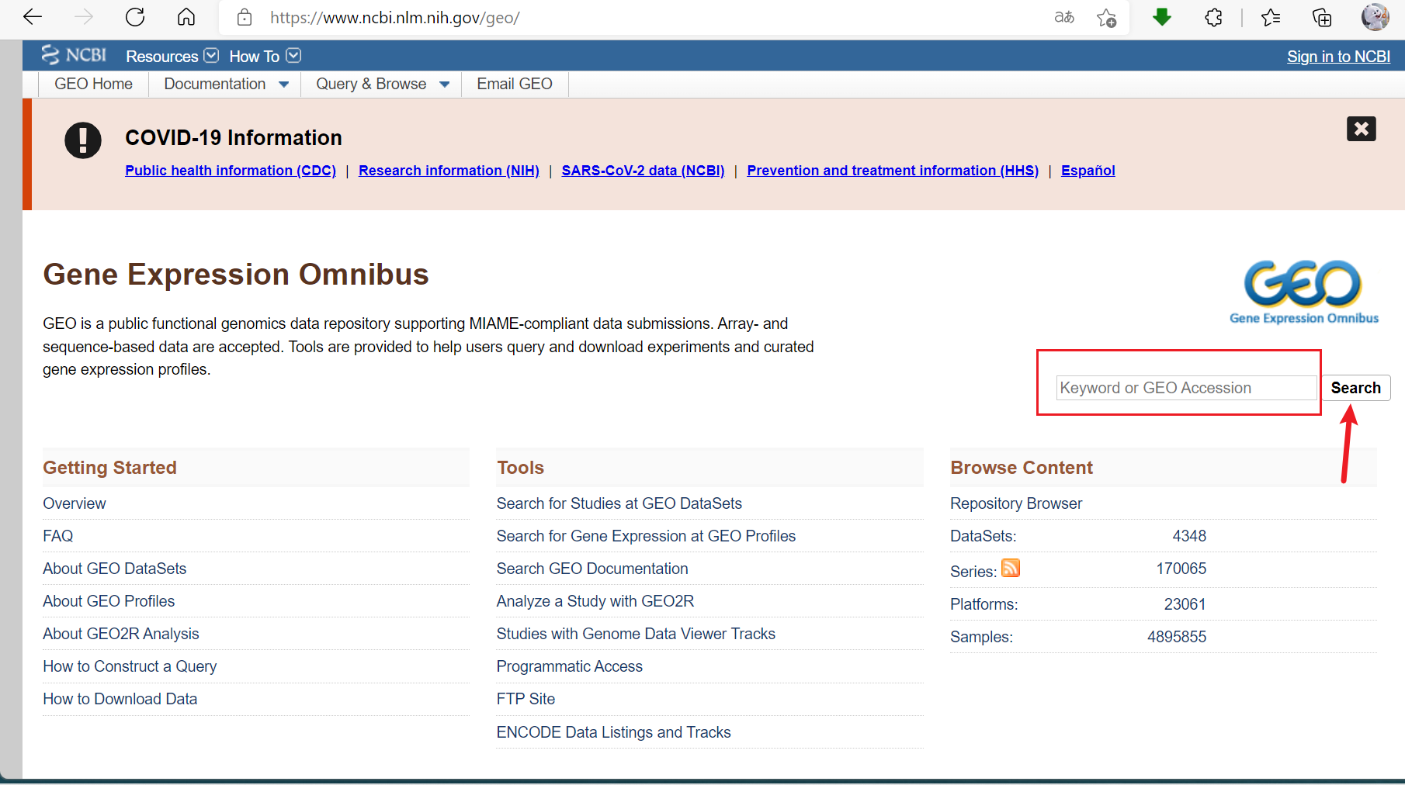The width and height of the screenshot is (1405, 785).
Task: Click the NCBI logo
Action: (74, 55)
